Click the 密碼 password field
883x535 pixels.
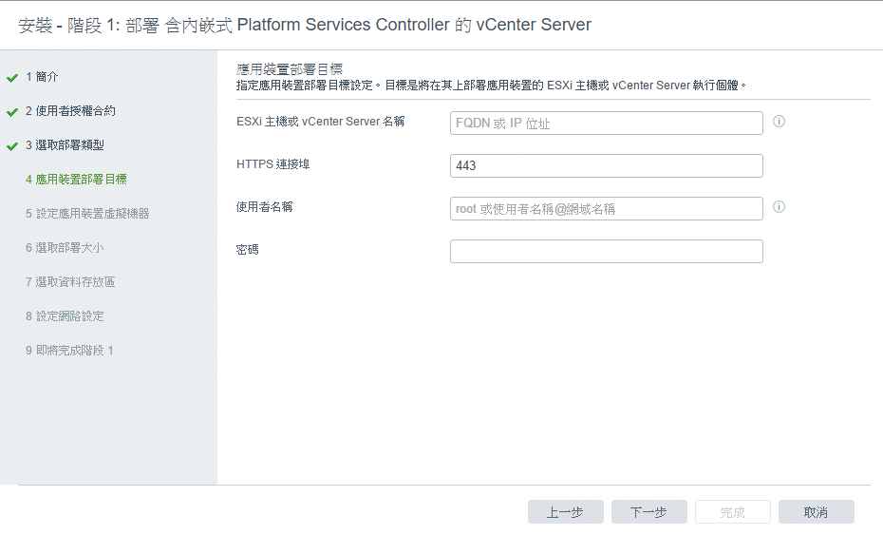607,252
